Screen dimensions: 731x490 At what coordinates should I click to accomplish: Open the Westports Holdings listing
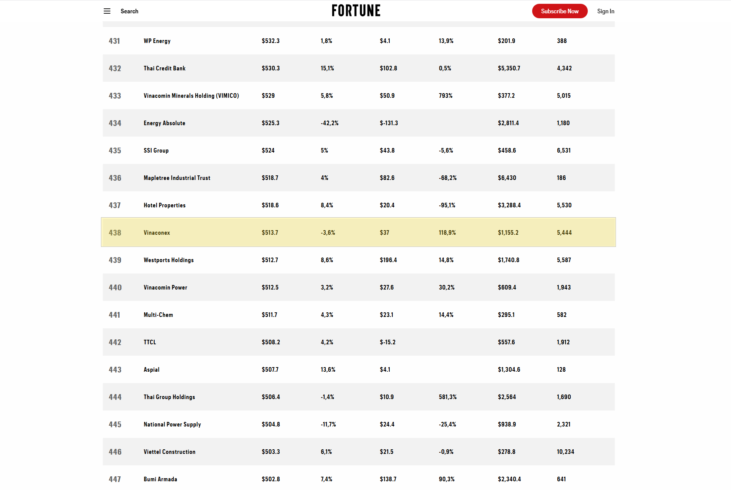tap(168, 260)
